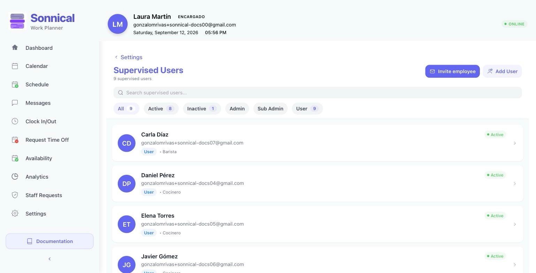Click the Request Time Off icon
This screenshot has width=536, height=273.
coord(15,140)
